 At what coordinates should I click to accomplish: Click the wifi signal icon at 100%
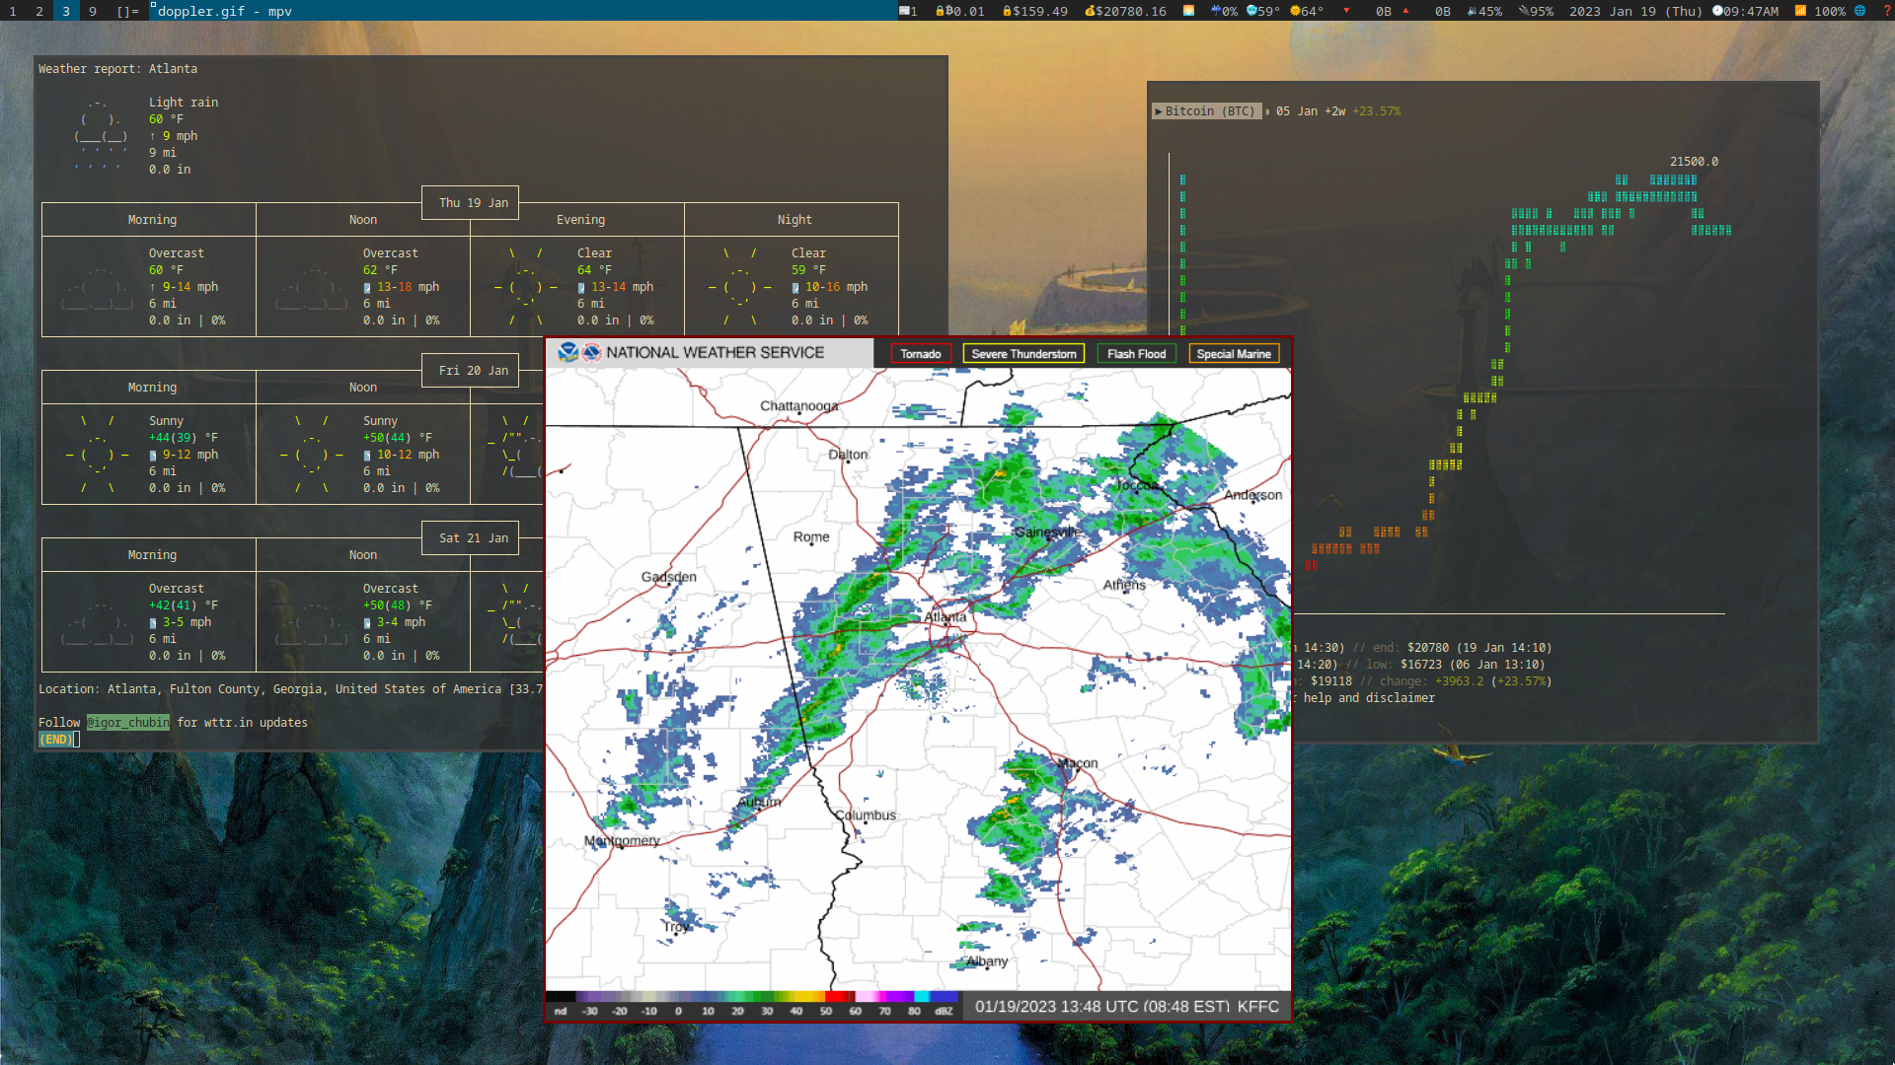click(1800, 11)
